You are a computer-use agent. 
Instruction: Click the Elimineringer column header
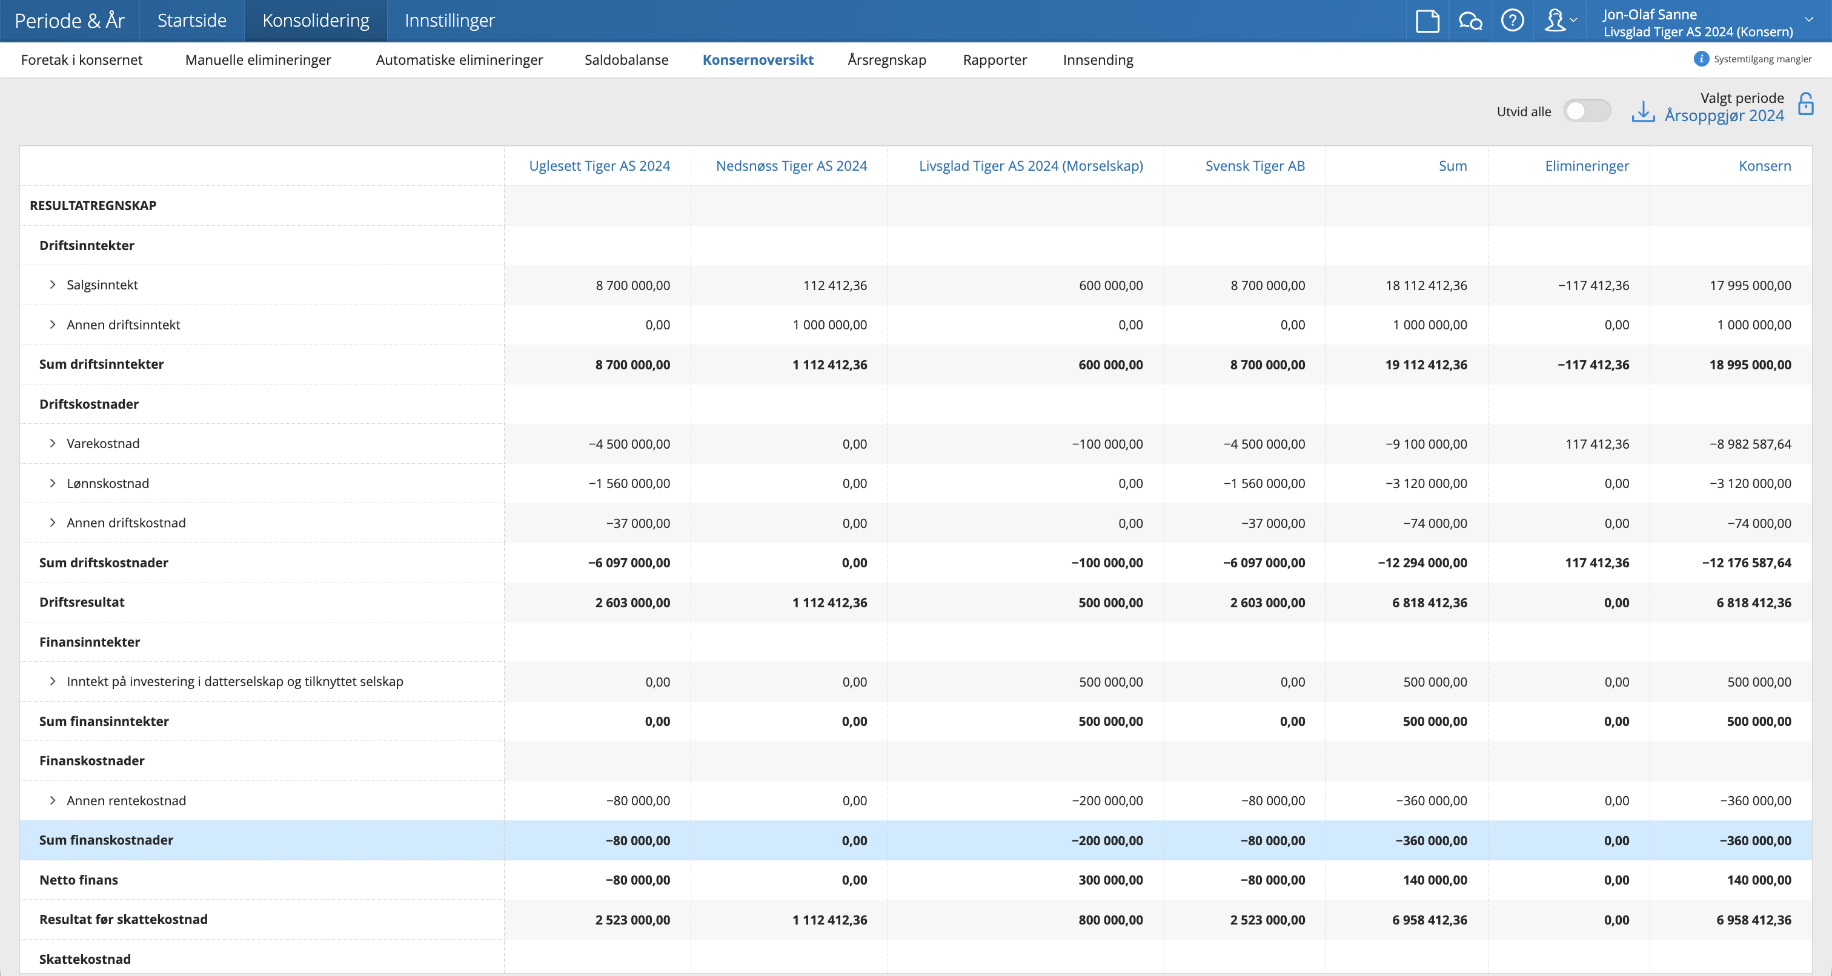point(1587,166)
